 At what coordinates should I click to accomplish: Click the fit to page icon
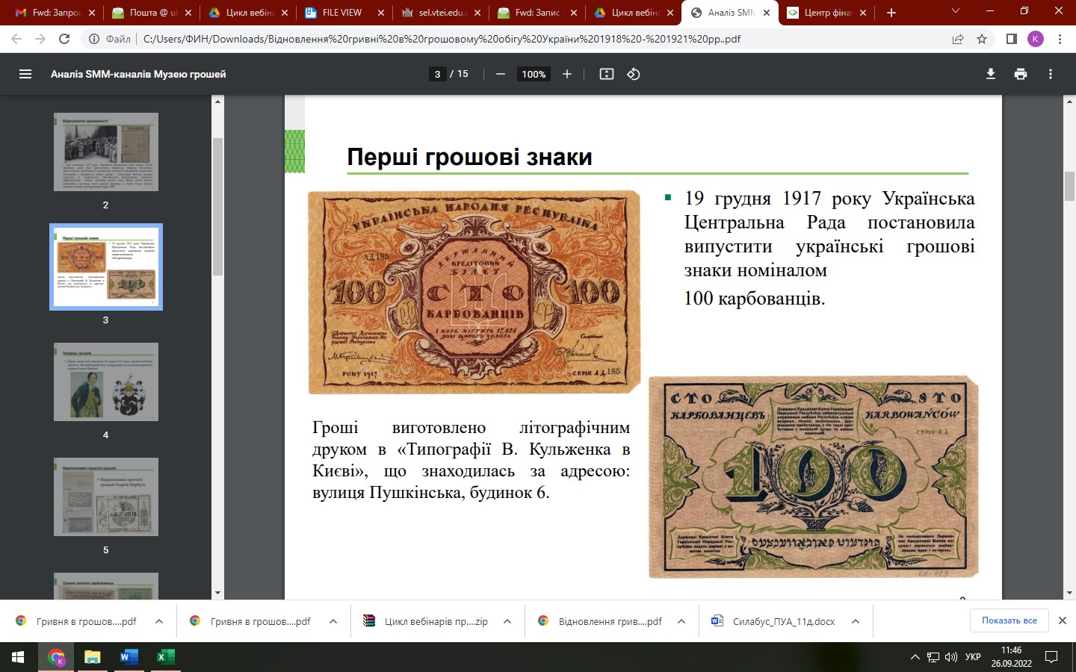point(607,74)
